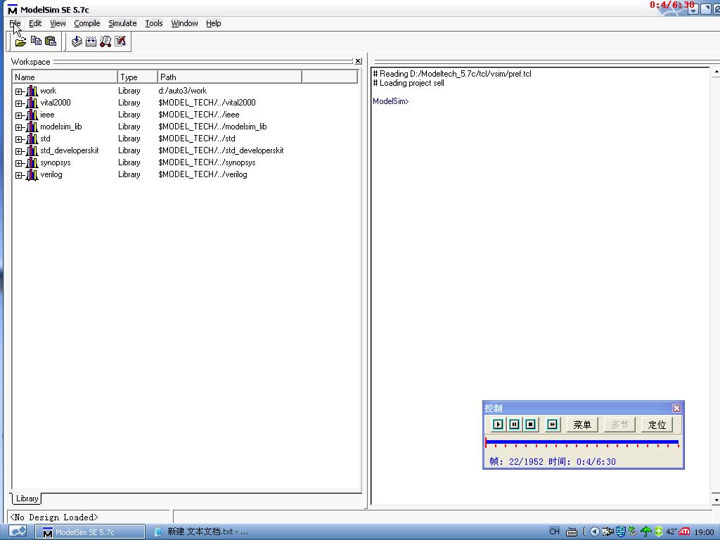Click the 19:00 clock in taskbar

pos(704,532)
